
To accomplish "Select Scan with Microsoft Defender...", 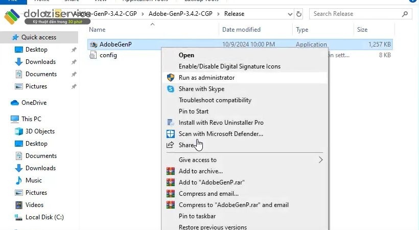I will tap(221, 134).
